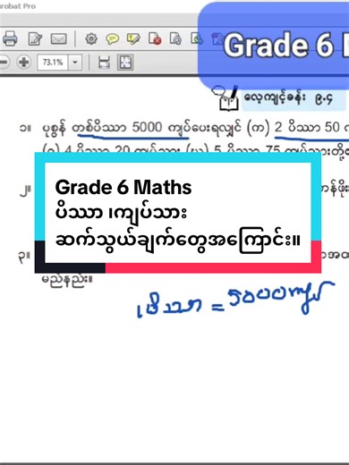Add a sticky note comment
This screenshot has height=465, width=349.
click(x=113, y=38)
